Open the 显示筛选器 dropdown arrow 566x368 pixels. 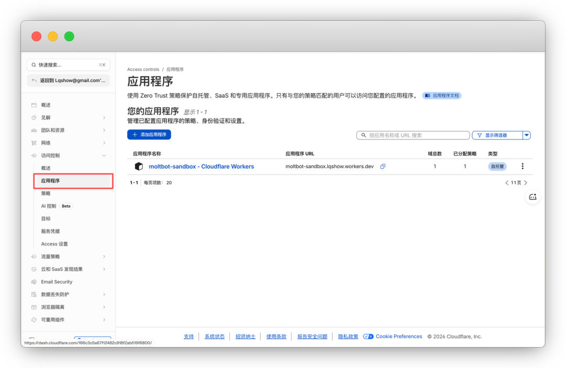527,135
